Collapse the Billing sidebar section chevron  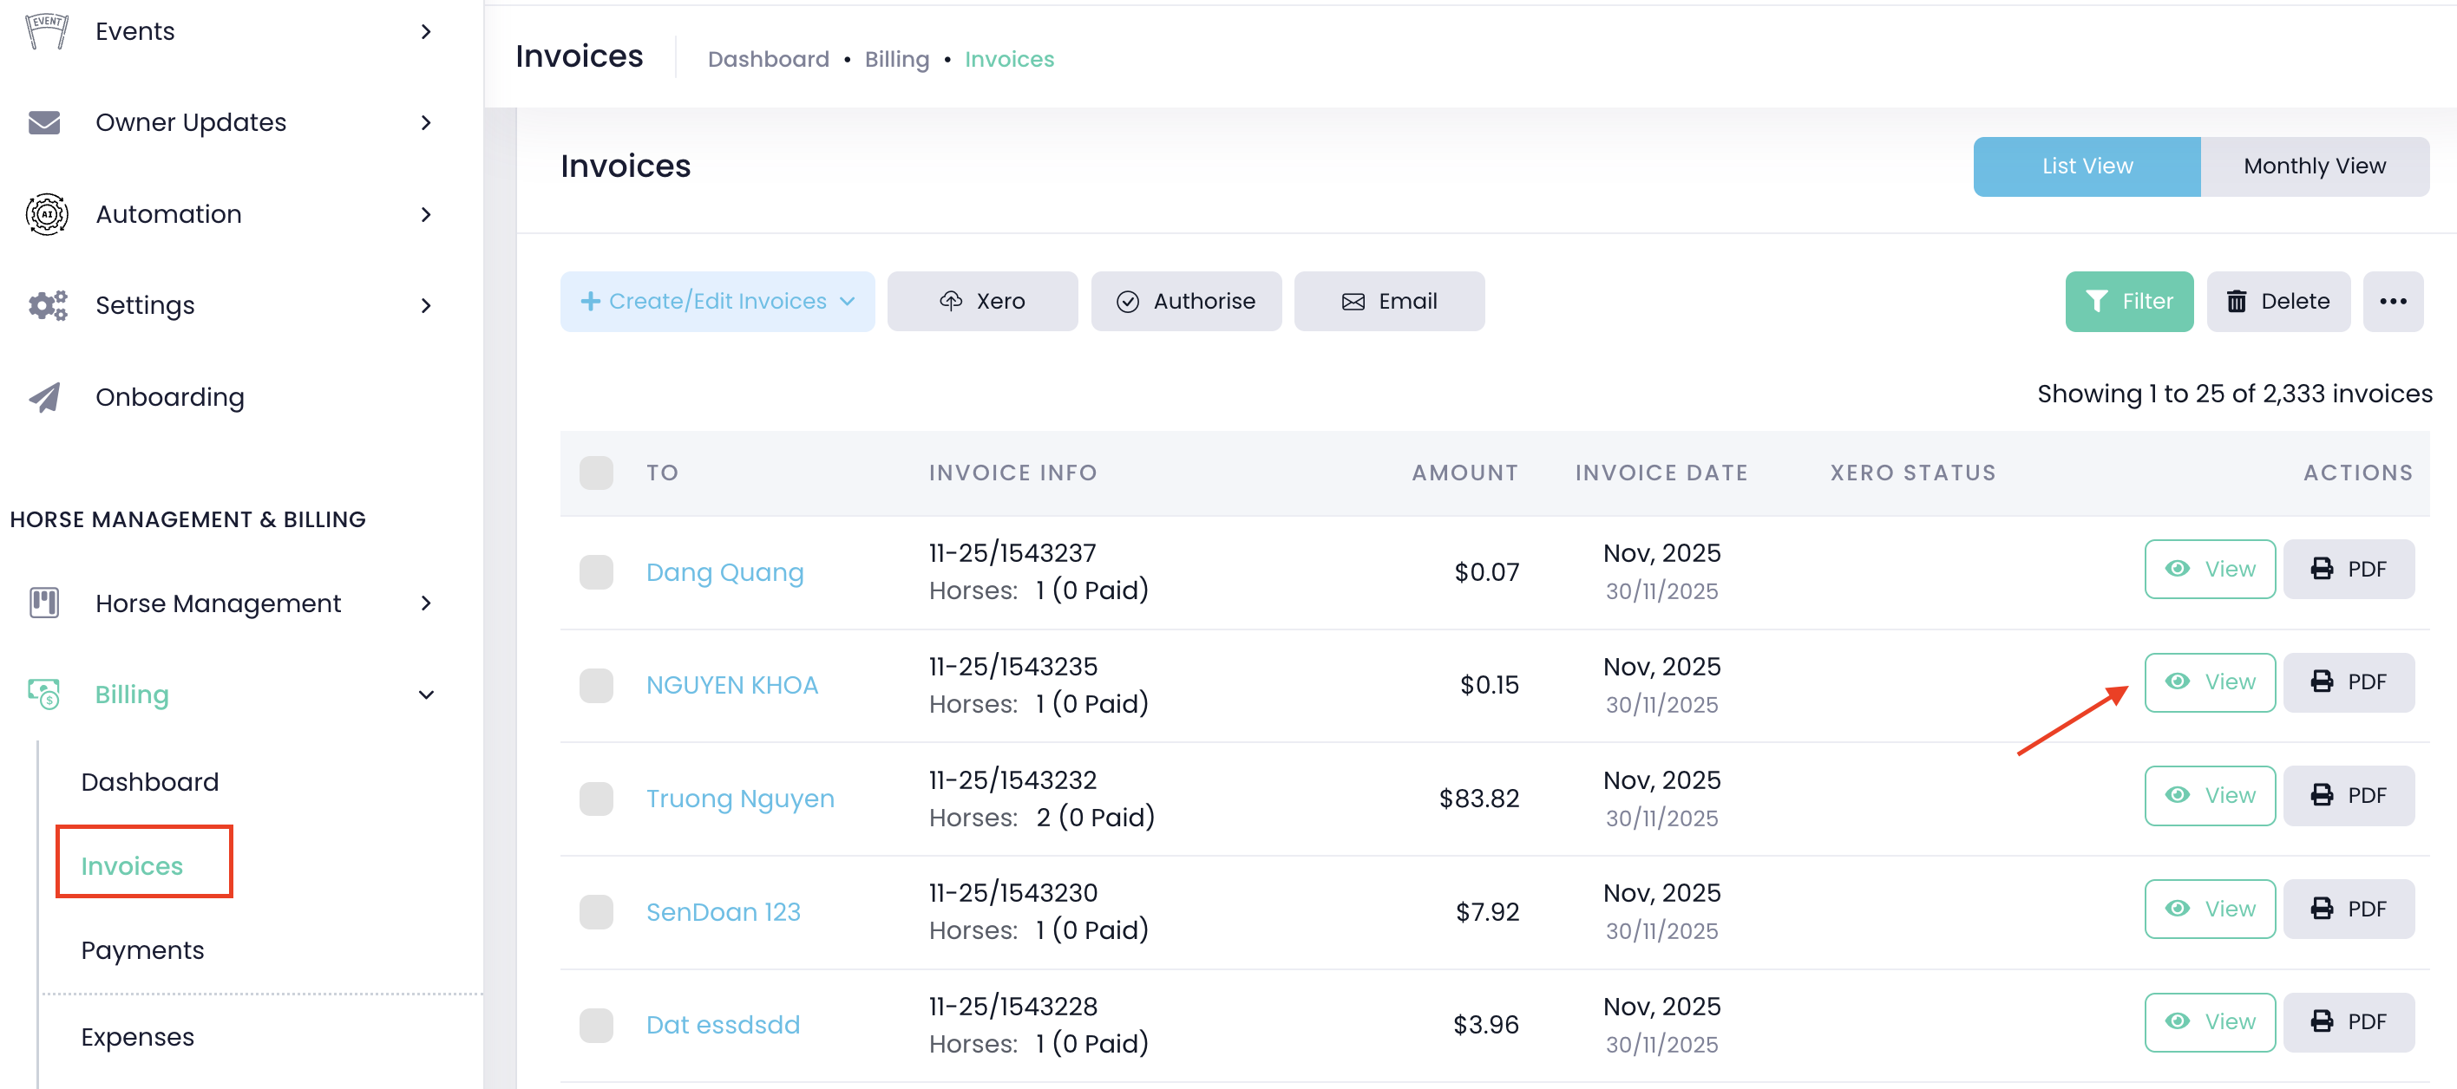pyautogui.click(x=425, y=694)
